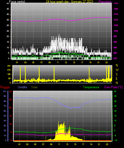Click the 25 value on the wind speed axis
This screenshot has height=148, width=124.
pos(8,31)
